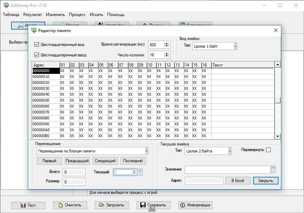Screen dimensions: 304x213
Task: Toggle the Шестнадцатеричный ввод checkbox
Action: tap(37, 55)
